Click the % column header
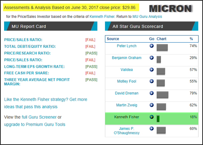This screenshot has height=145, width=203. (191, 39)
